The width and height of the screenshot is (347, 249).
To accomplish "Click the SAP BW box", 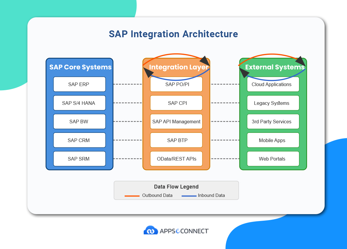I will pos(80,122).
